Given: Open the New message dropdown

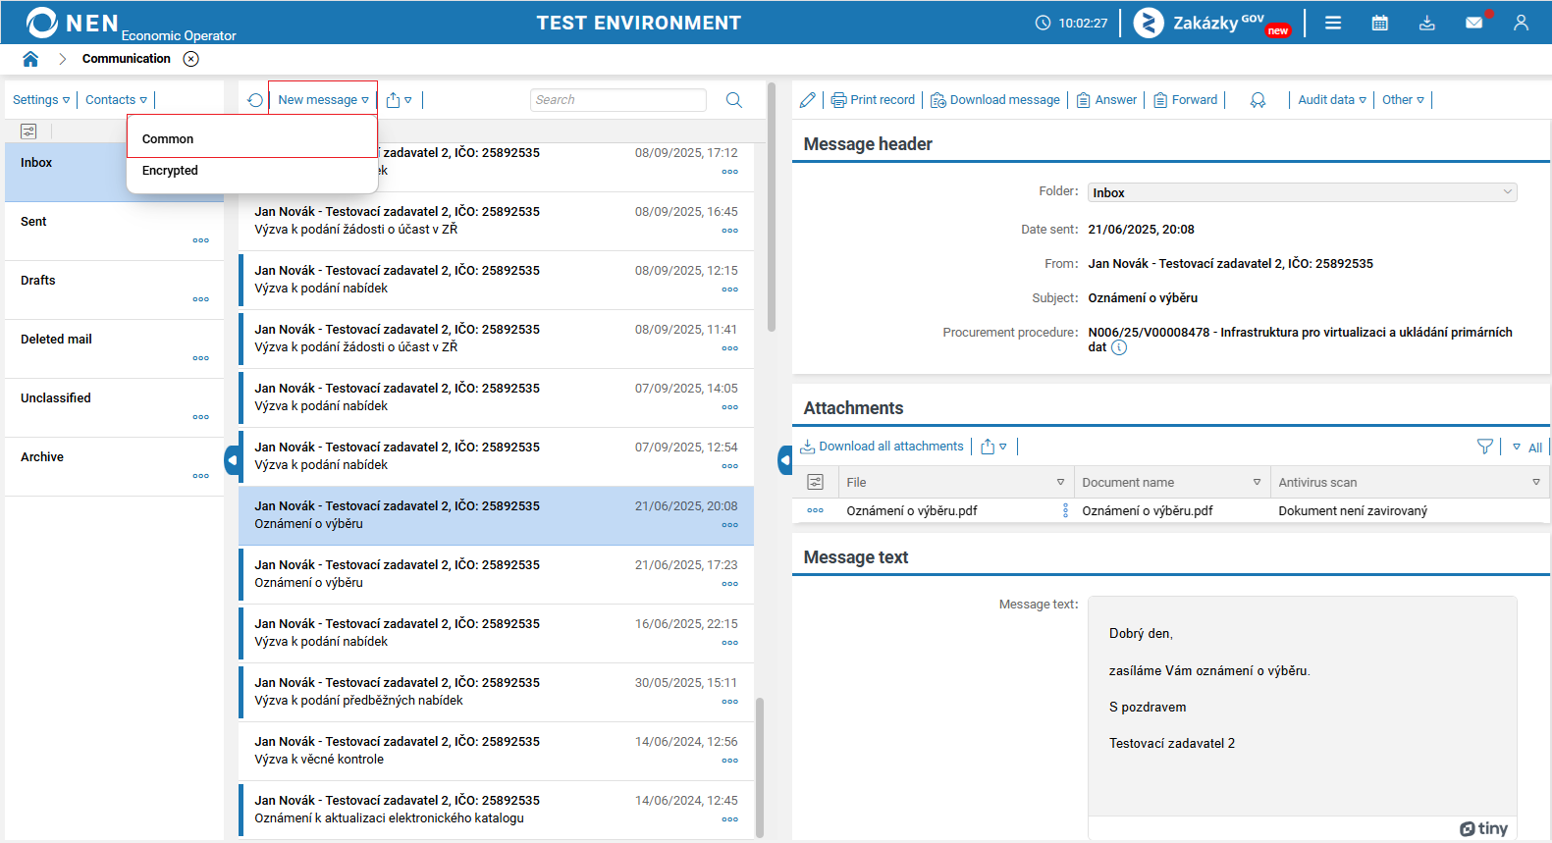Looking at the screenshot, I should 323,100.
